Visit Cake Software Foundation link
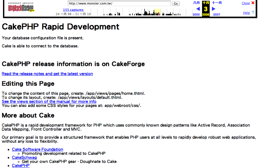This screenshot has width=258, height=168. (x=38, y=150)
